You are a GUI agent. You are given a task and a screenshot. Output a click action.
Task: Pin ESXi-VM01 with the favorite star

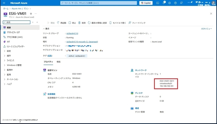[31, 14]
